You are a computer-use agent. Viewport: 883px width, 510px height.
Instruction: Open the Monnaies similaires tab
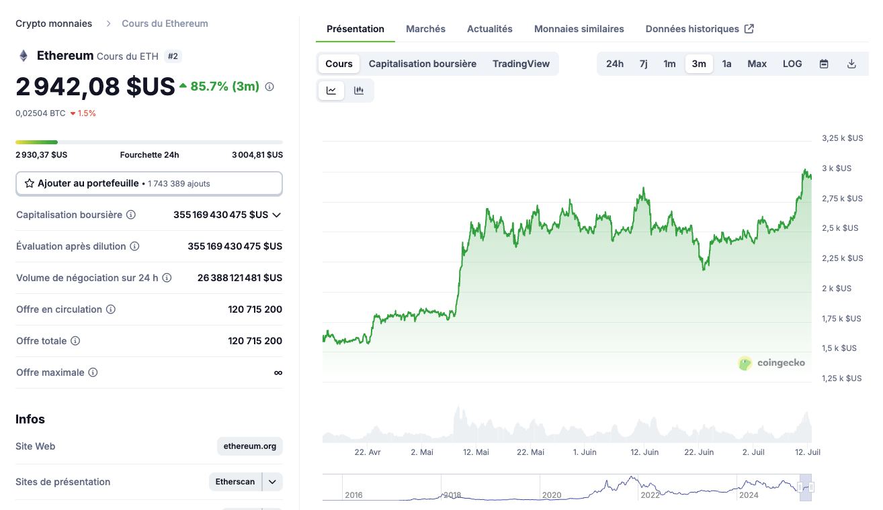(x=579, y=29)
